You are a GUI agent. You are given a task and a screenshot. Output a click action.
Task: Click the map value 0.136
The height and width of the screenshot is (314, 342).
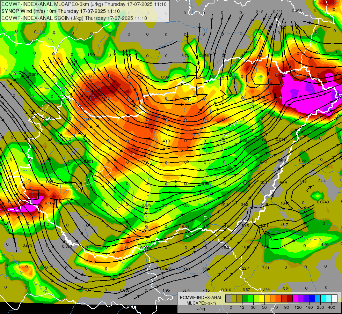87,204
